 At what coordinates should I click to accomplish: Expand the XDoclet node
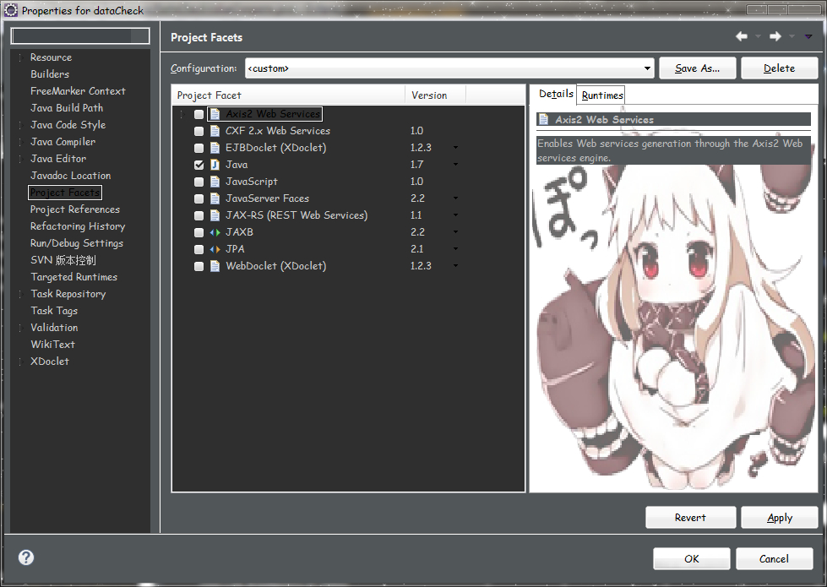pos(20,361)
